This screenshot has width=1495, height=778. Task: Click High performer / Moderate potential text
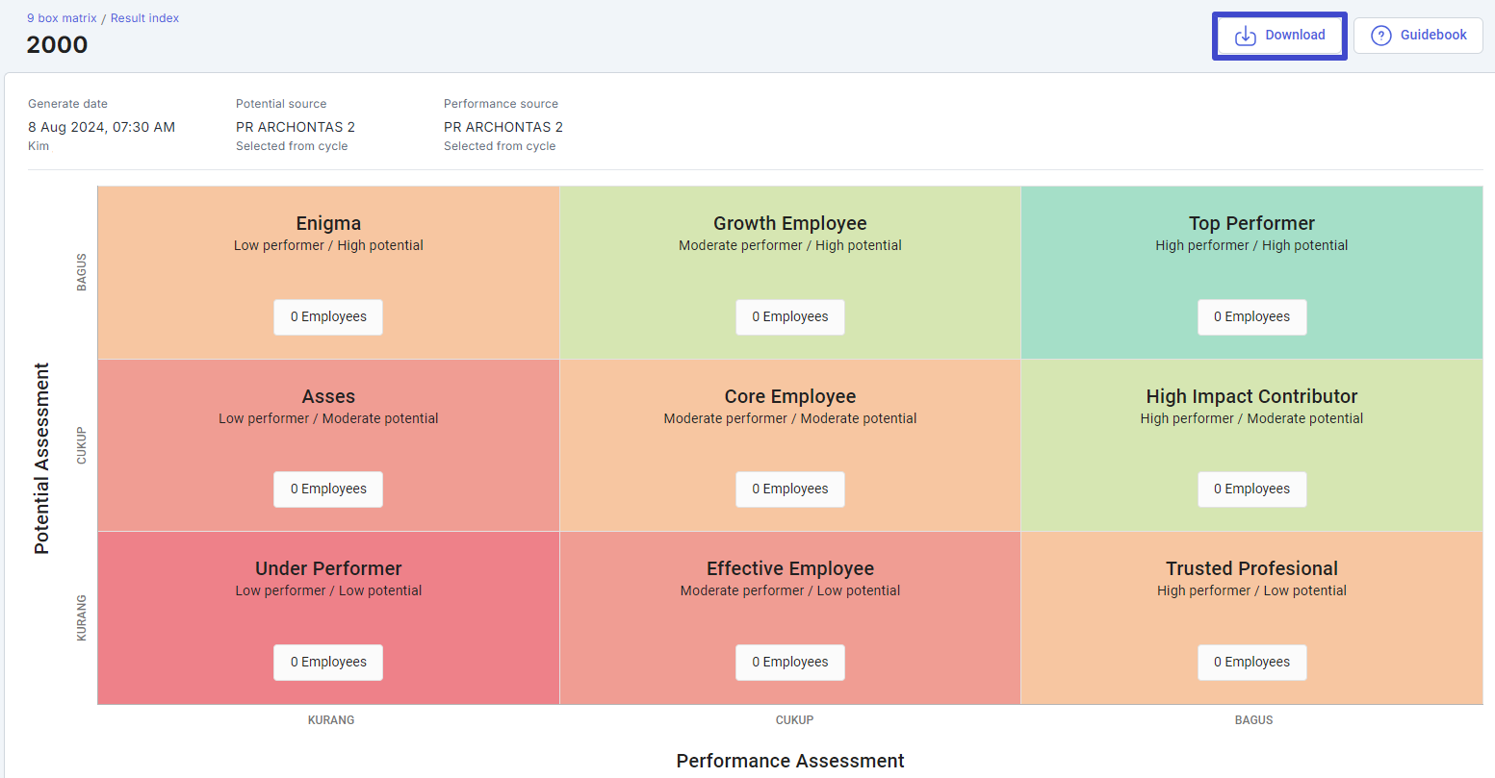(x=1251, y=418)
